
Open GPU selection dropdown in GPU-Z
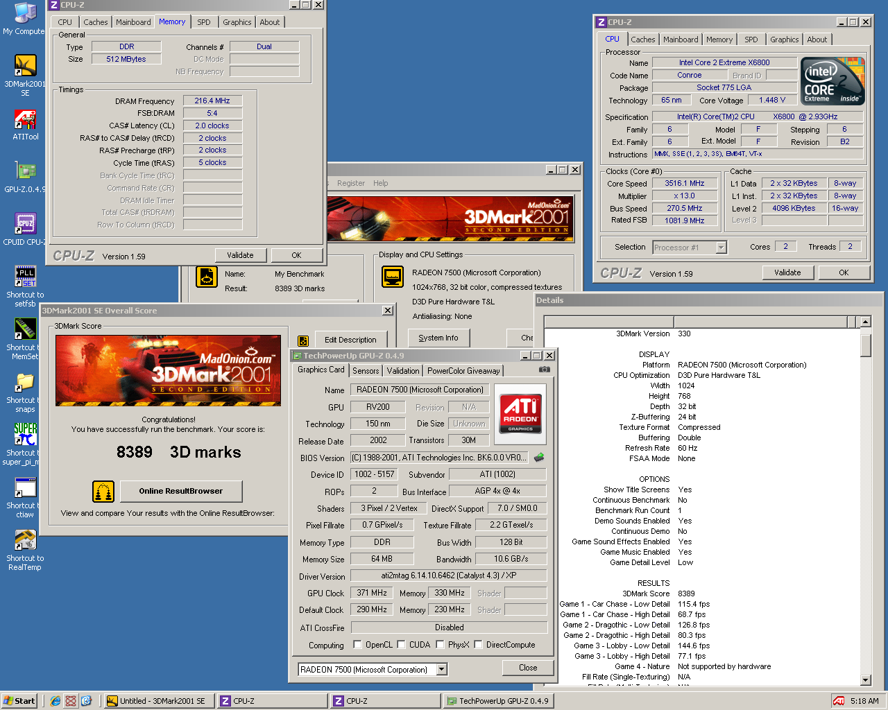click(x=442, y=670)
